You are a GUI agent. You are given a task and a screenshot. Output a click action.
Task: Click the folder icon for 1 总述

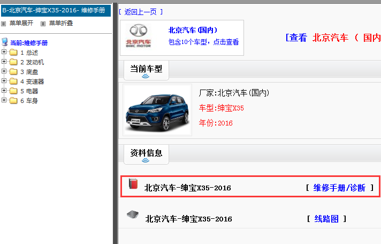[13, 53]
